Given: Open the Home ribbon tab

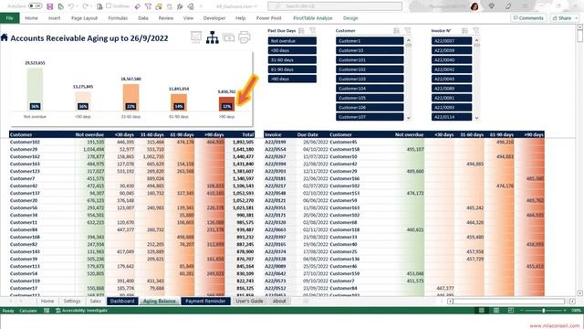Looking at the screenshot, I should click(31, 18).
